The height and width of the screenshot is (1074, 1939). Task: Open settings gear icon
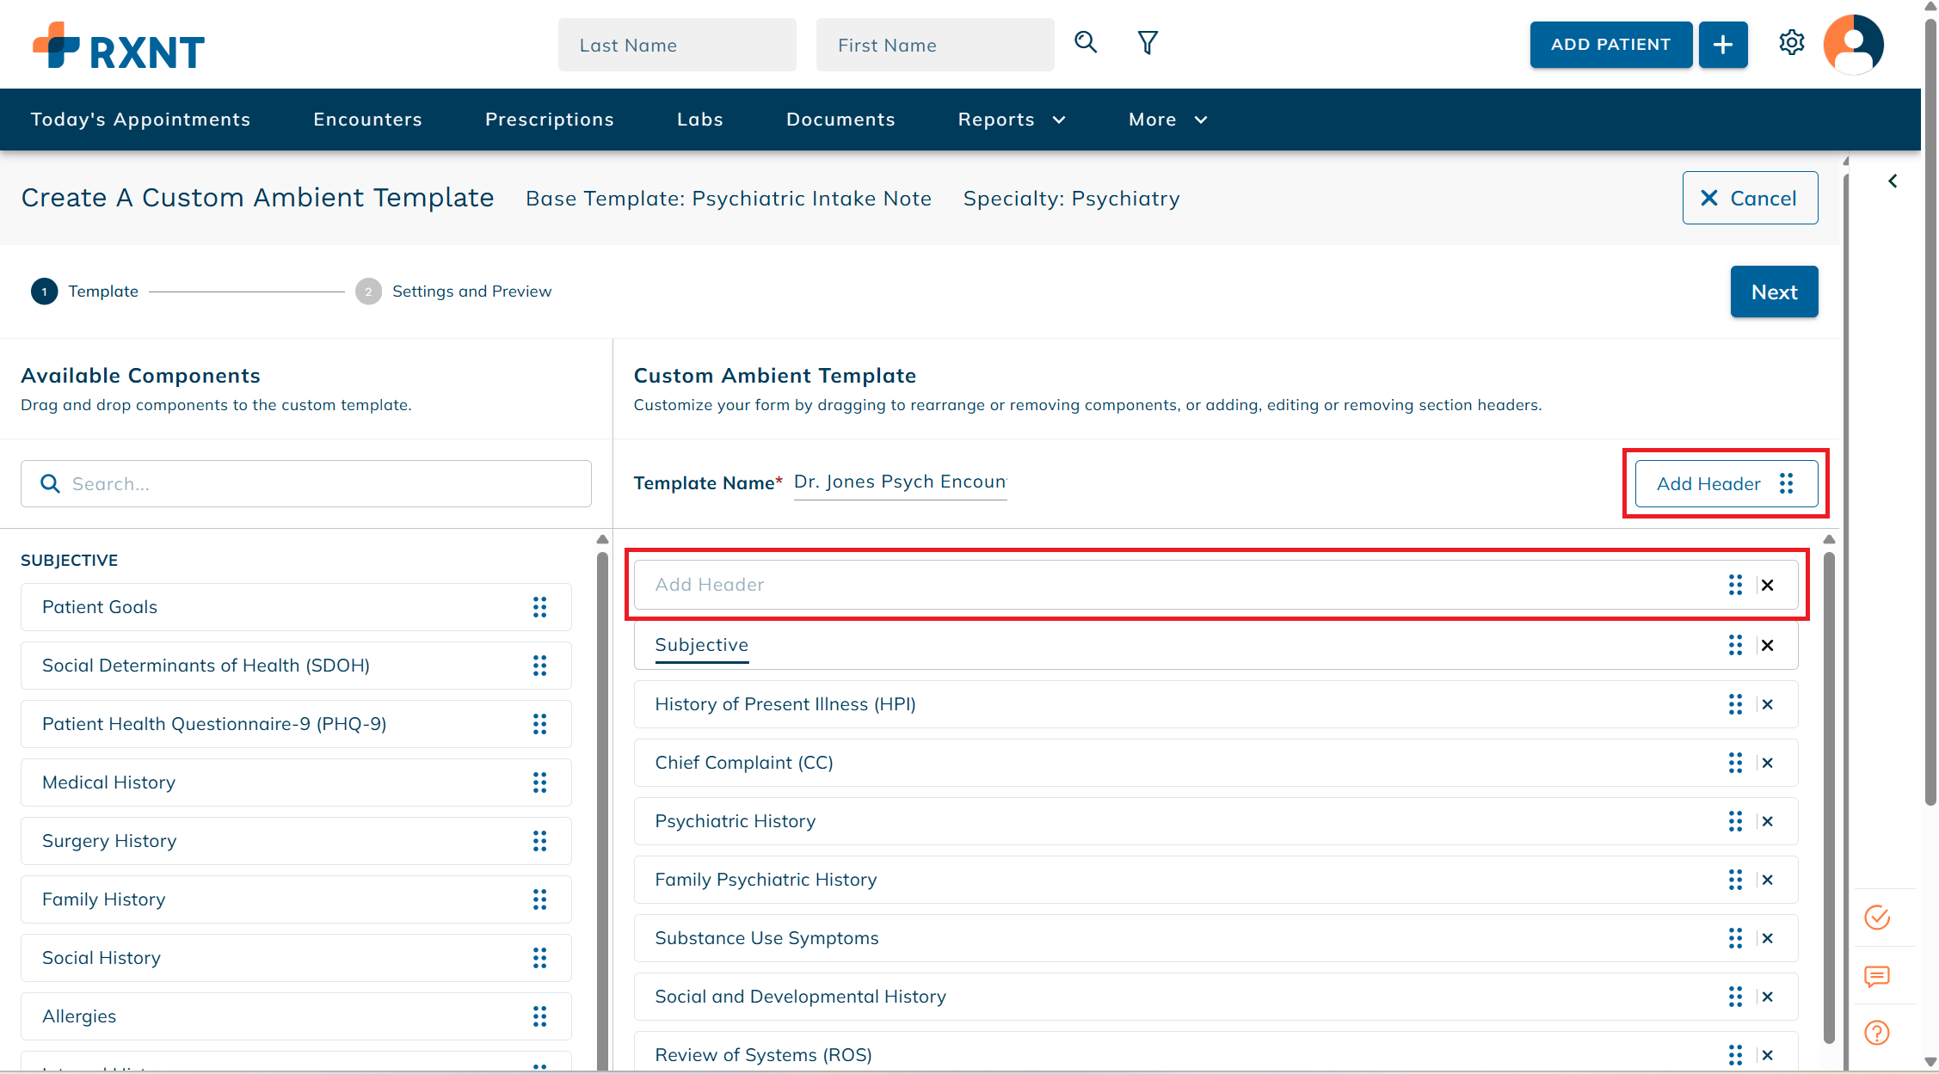point(1791,43)
